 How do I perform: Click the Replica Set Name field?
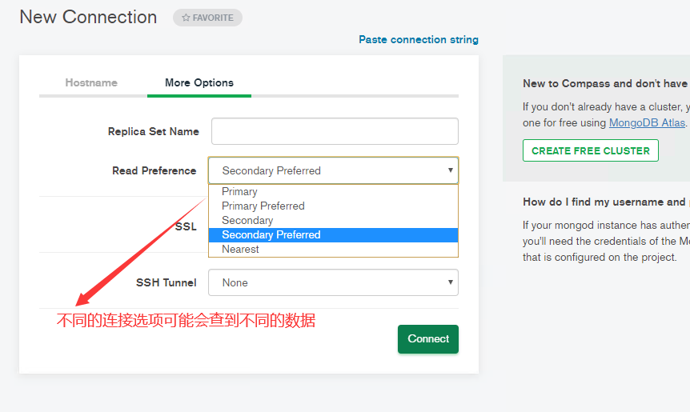tap(334, 131)
